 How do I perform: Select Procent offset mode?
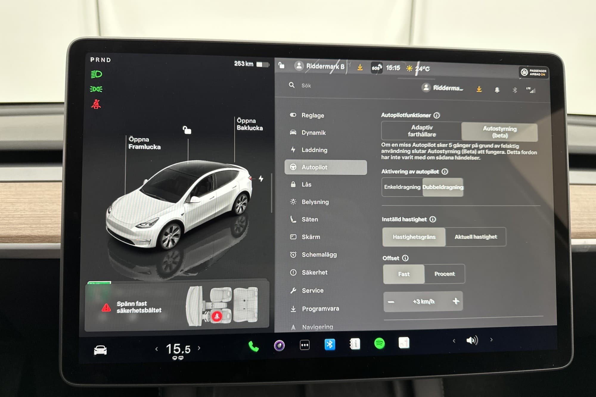point(444,274)
